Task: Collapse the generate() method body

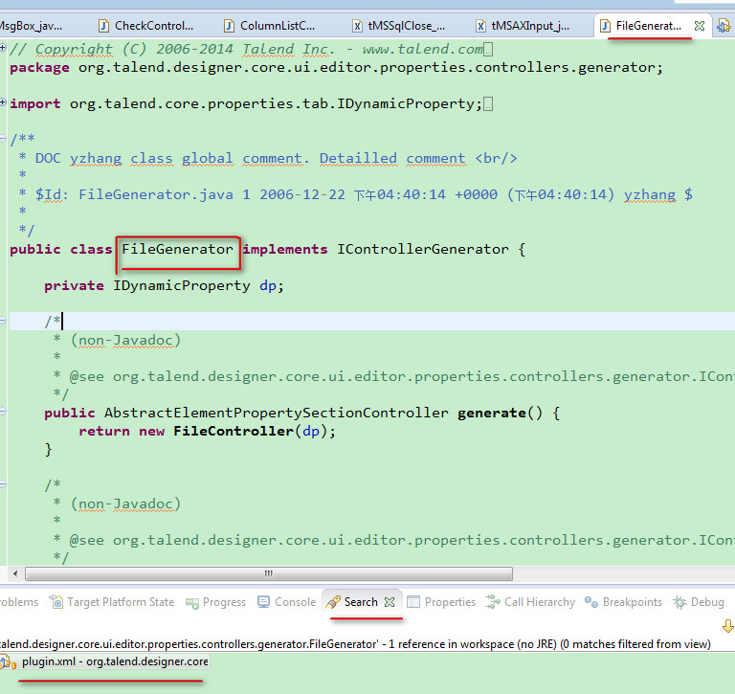Action: tap(3, 412)
